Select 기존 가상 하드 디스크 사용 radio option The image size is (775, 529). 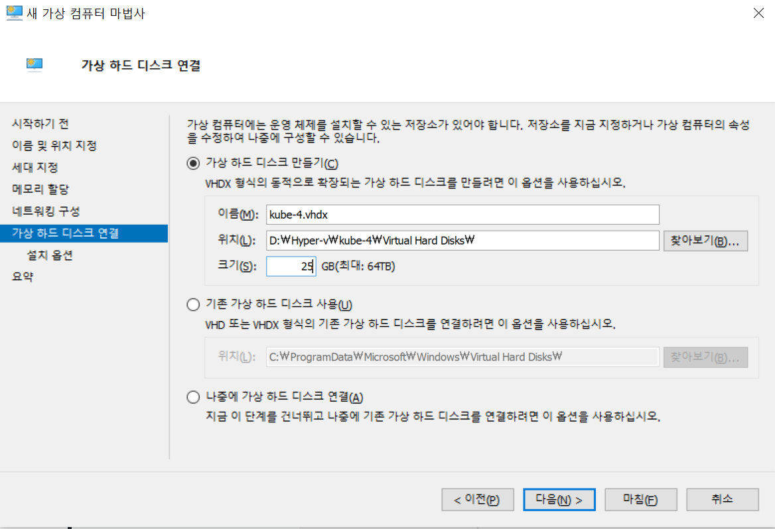pos(193,304)
